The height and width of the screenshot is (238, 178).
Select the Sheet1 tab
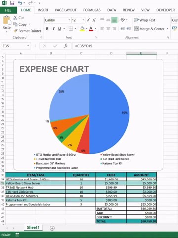pyautogui.click(x=33, y=227)
